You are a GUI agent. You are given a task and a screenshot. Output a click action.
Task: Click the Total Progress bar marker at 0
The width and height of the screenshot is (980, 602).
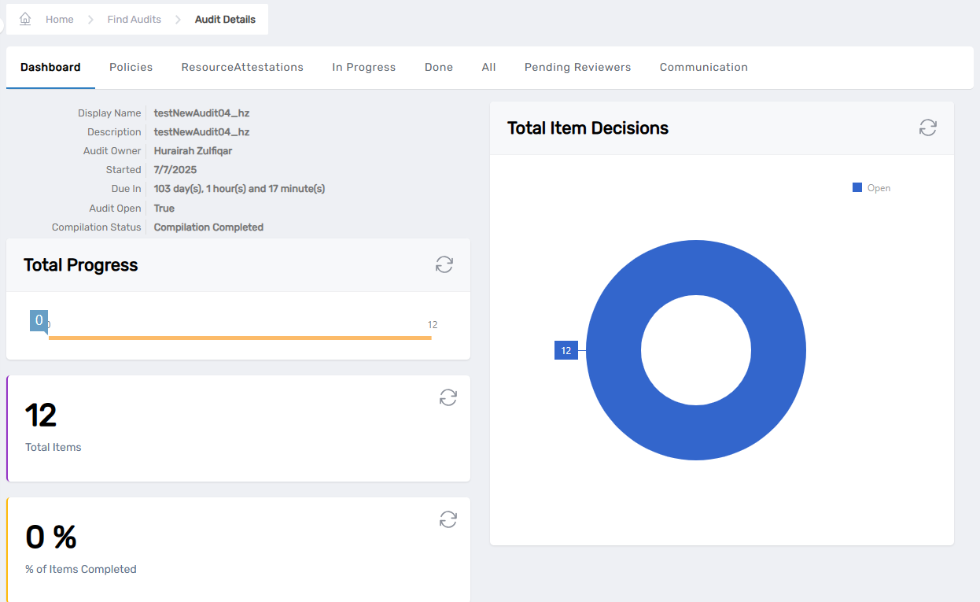click(x=39, y=320)
